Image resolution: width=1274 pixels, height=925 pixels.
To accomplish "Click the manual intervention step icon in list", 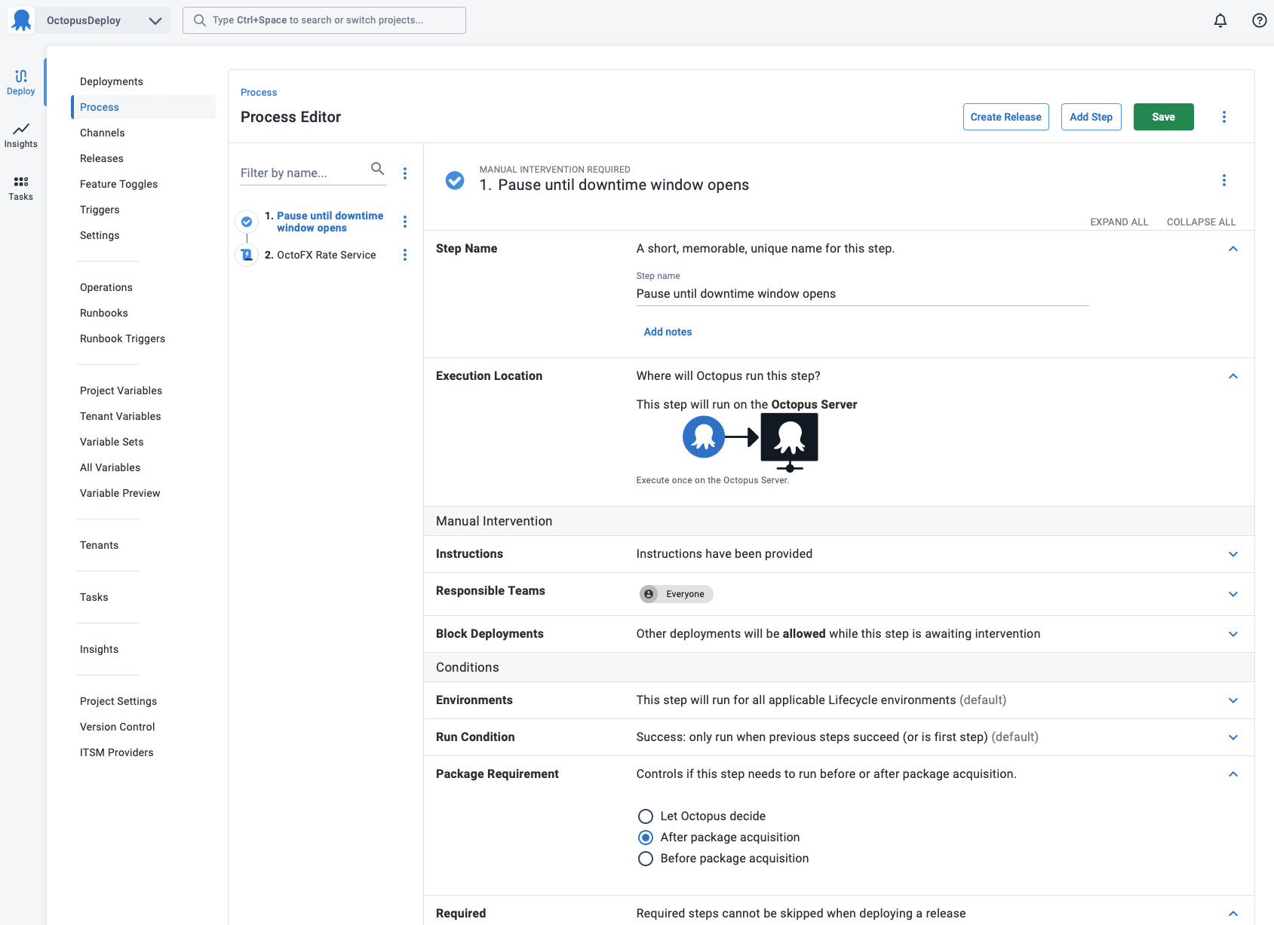I will pyautogui.click(x=247, y=222).
